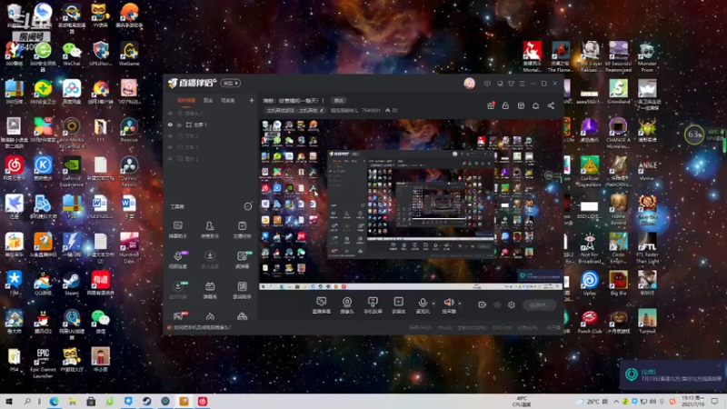Click the live preview canvas

411,205
